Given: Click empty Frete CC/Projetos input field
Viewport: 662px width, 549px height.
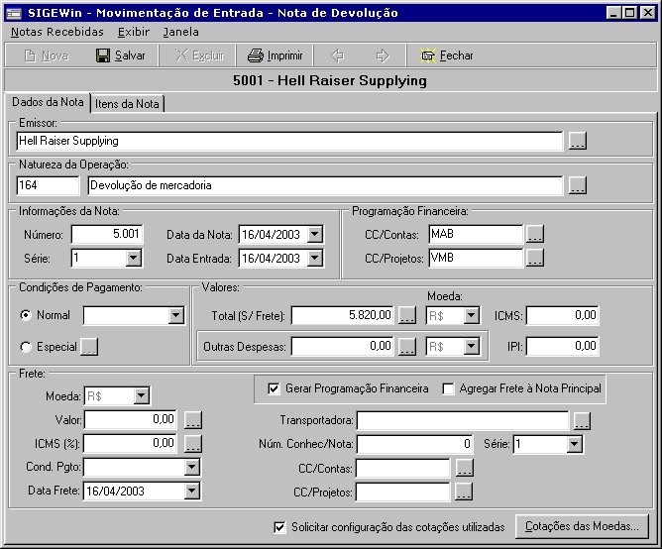Looking at the screenshot, I should coord(403,492).
